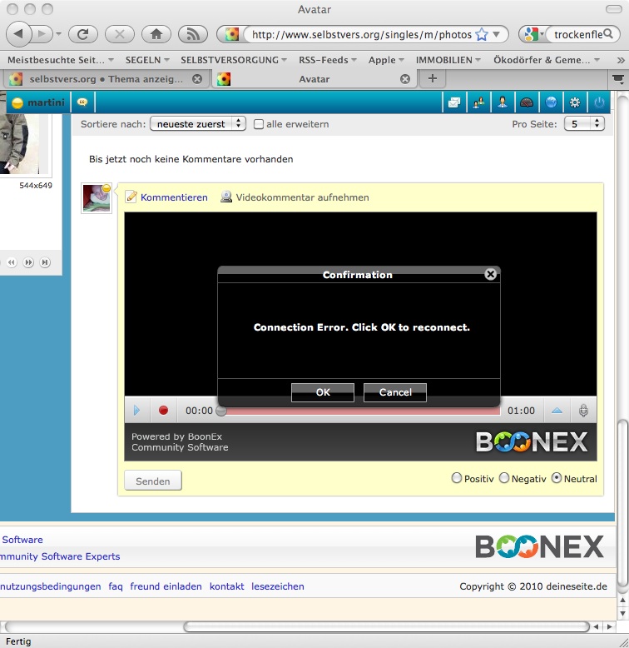Image resolution: width=629 pixels, height=648 pixels.
Task: Switch to the selbstvers.org Thema tab
Action: pyautogui.click(x=100, y=79)
